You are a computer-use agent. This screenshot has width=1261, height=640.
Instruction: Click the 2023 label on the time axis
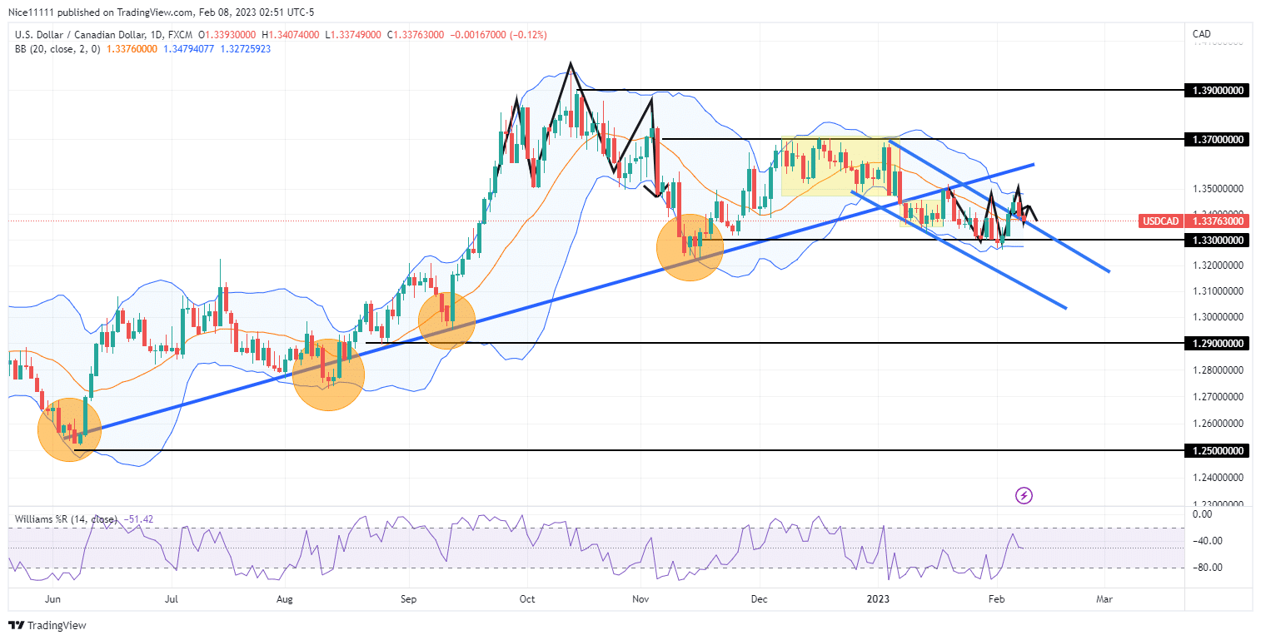pyautogui.click(x=878, y=598)
